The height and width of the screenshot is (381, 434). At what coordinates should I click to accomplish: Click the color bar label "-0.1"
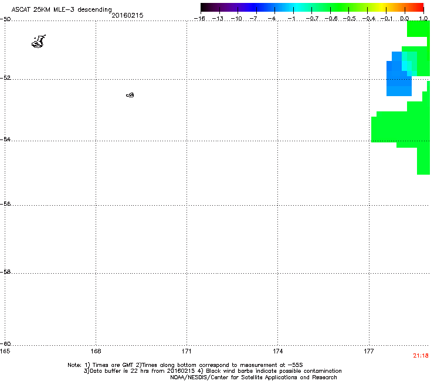click(x=386, y=19)
